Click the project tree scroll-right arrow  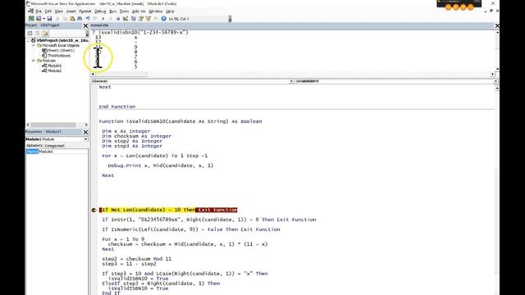click(86, 125)
